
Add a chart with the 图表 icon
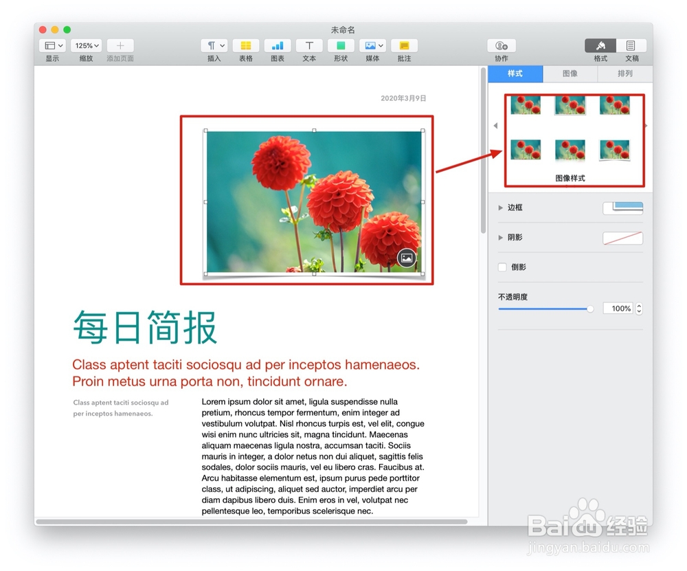coord(277,45)
